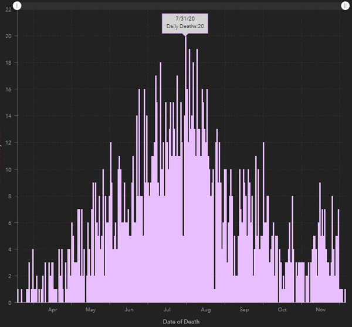Screen dimensions: 352x327
Task: Click the Aug axis label
Action: (206, 310)
